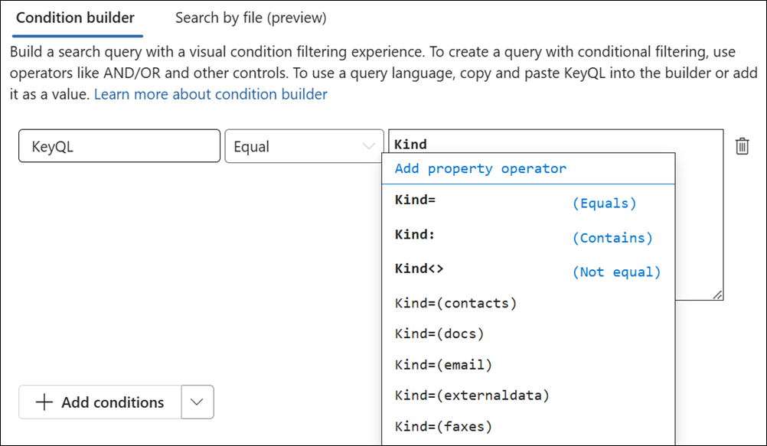Expand the Add conditions split arrow
Image resolution: width=767 pixels, height=446 pixels.
[x=197, y=402]
